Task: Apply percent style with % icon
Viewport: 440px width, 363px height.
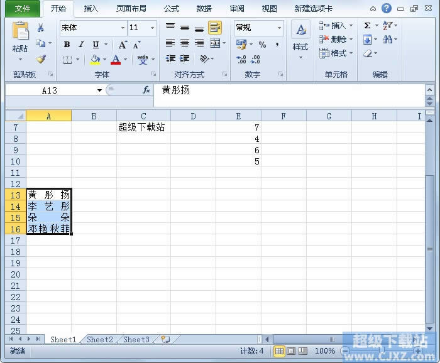Action: [x=262, y=45]
